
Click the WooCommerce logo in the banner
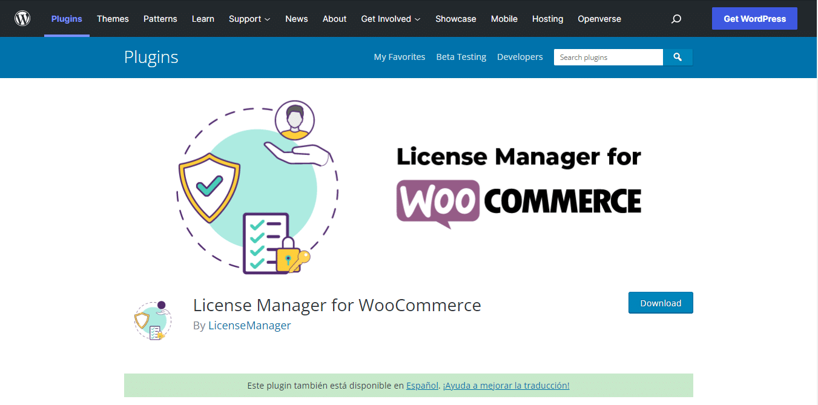pyautogui.click(x=437, y=202)
